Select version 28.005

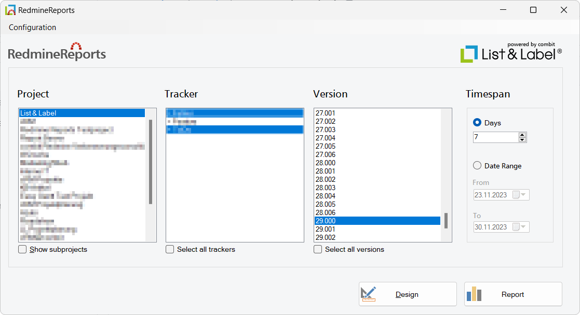pyautogui.click(x=377, y=204)
